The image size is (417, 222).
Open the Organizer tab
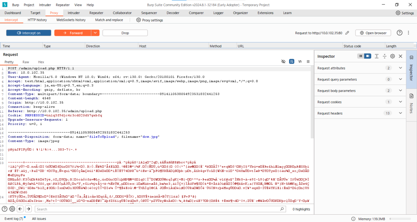(240, 13)
